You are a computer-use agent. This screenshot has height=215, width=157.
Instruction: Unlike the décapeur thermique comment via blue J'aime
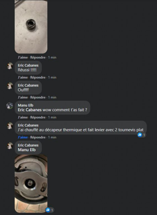click(23, 137)
